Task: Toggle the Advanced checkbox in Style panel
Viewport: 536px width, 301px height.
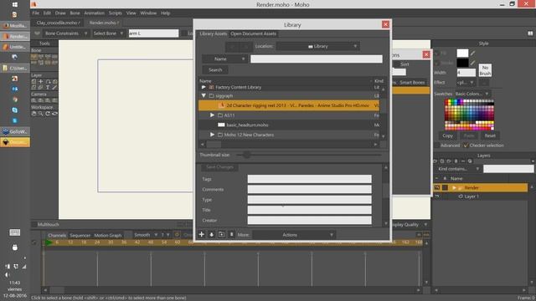Action: pos(437,145)
